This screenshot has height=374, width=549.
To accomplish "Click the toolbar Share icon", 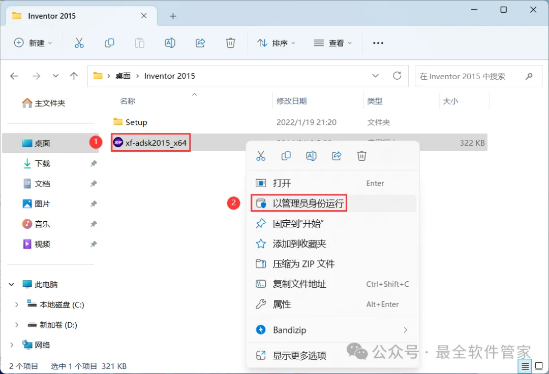I will [200, 43].
